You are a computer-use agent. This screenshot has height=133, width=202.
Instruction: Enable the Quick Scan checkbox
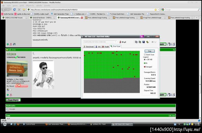[x=145, y=55]
